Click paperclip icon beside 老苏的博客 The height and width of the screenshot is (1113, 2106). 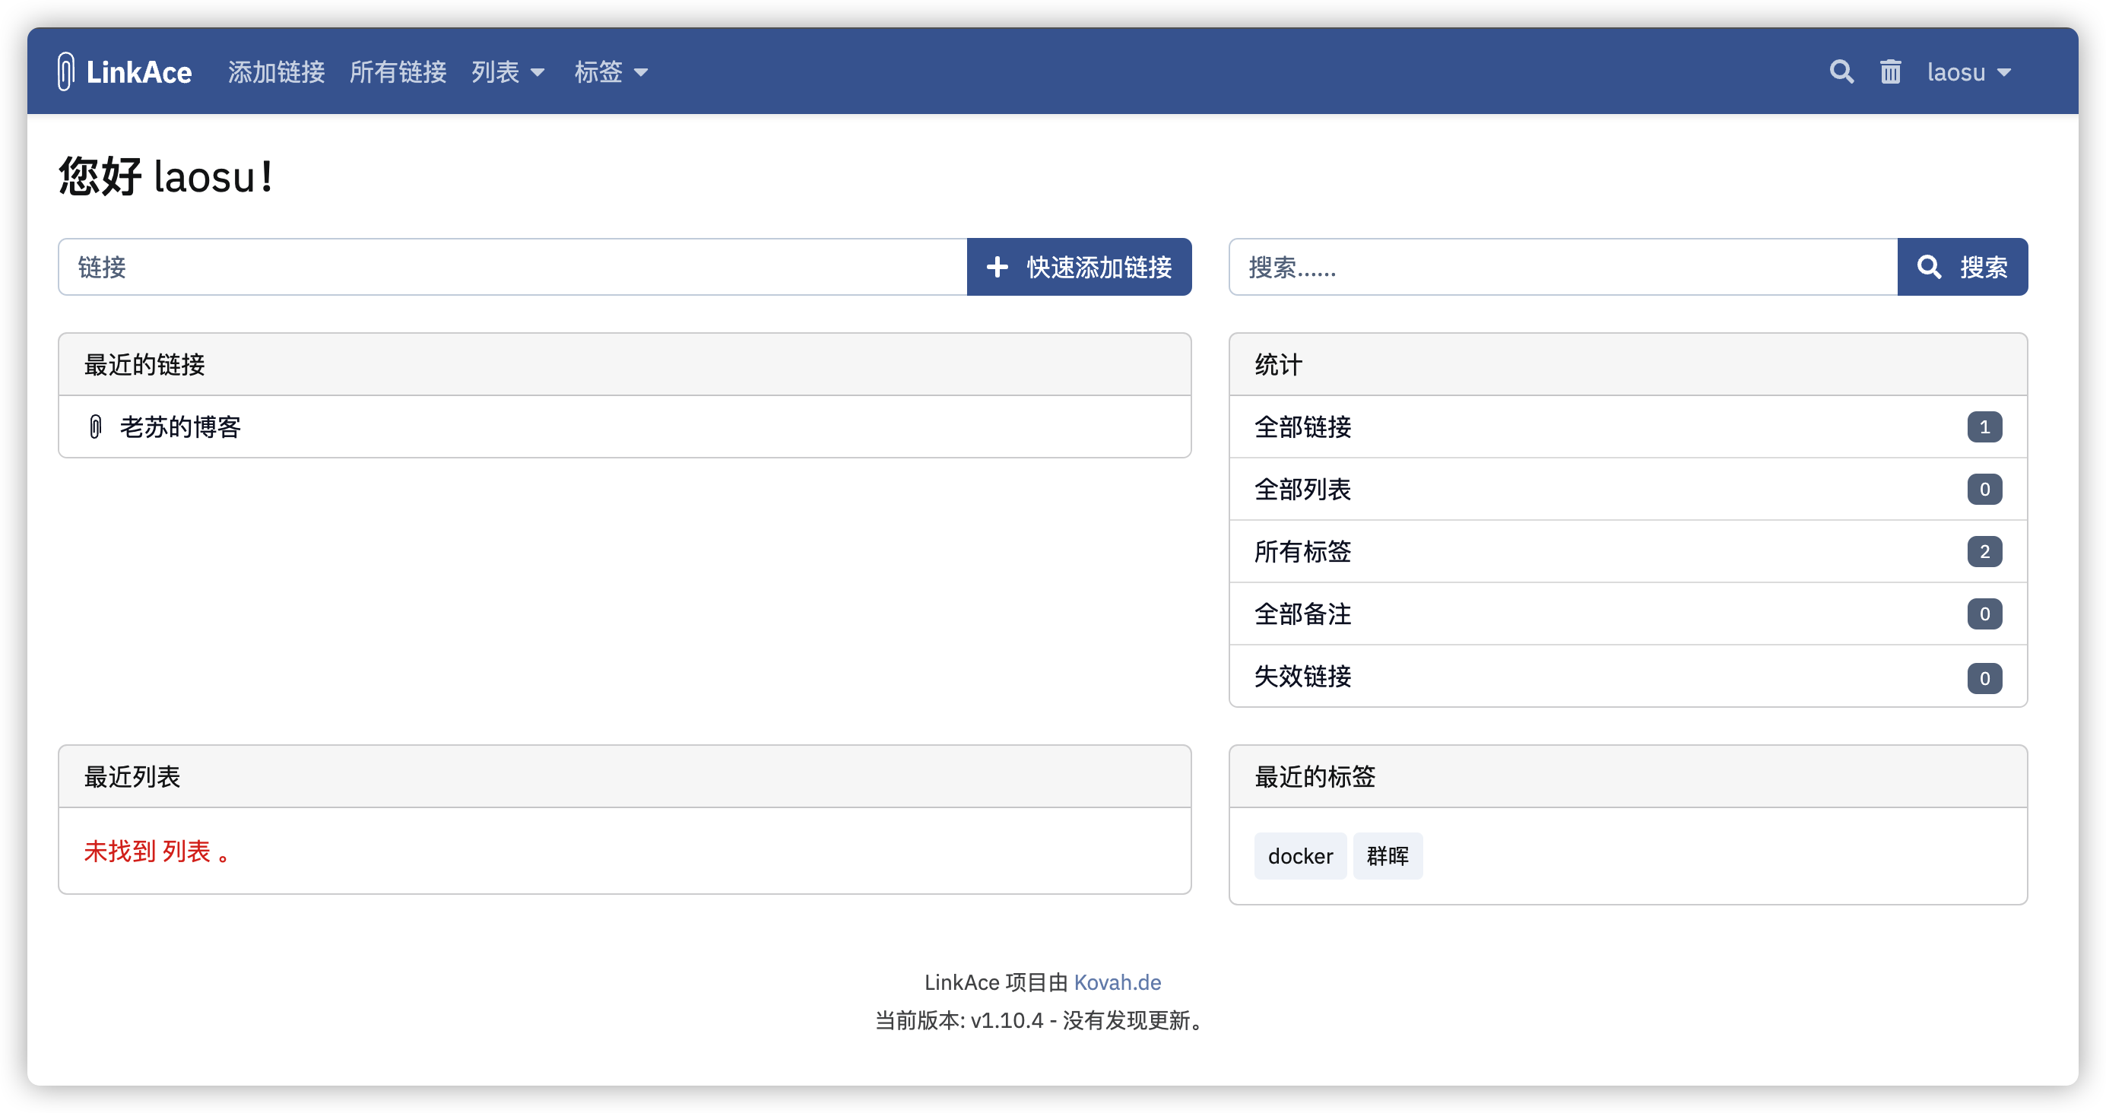96,427
